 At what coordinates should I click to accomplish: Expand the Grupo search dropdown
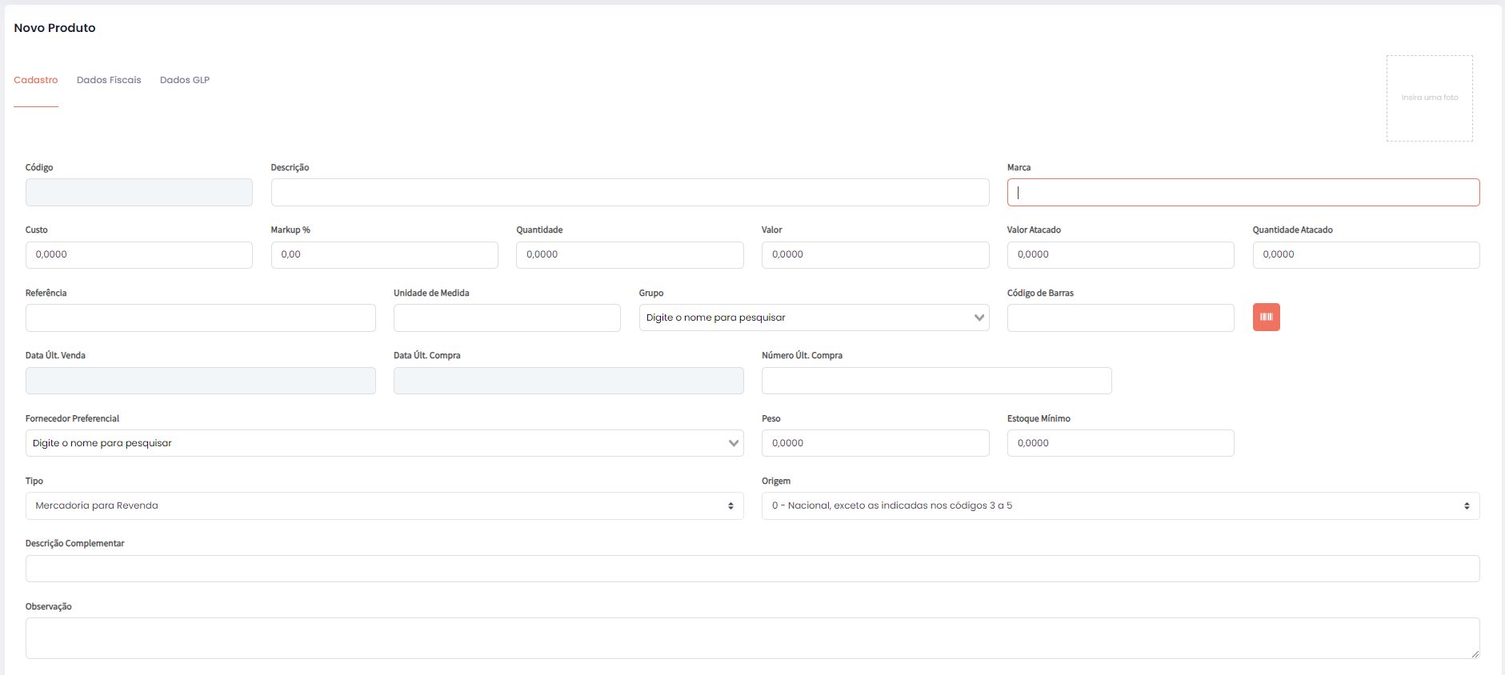click(x=813, y=318)
